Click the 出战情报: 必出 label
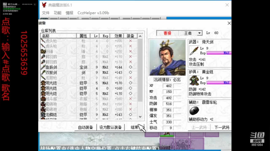This screenshot has width=270, height=151. (167, 80)
